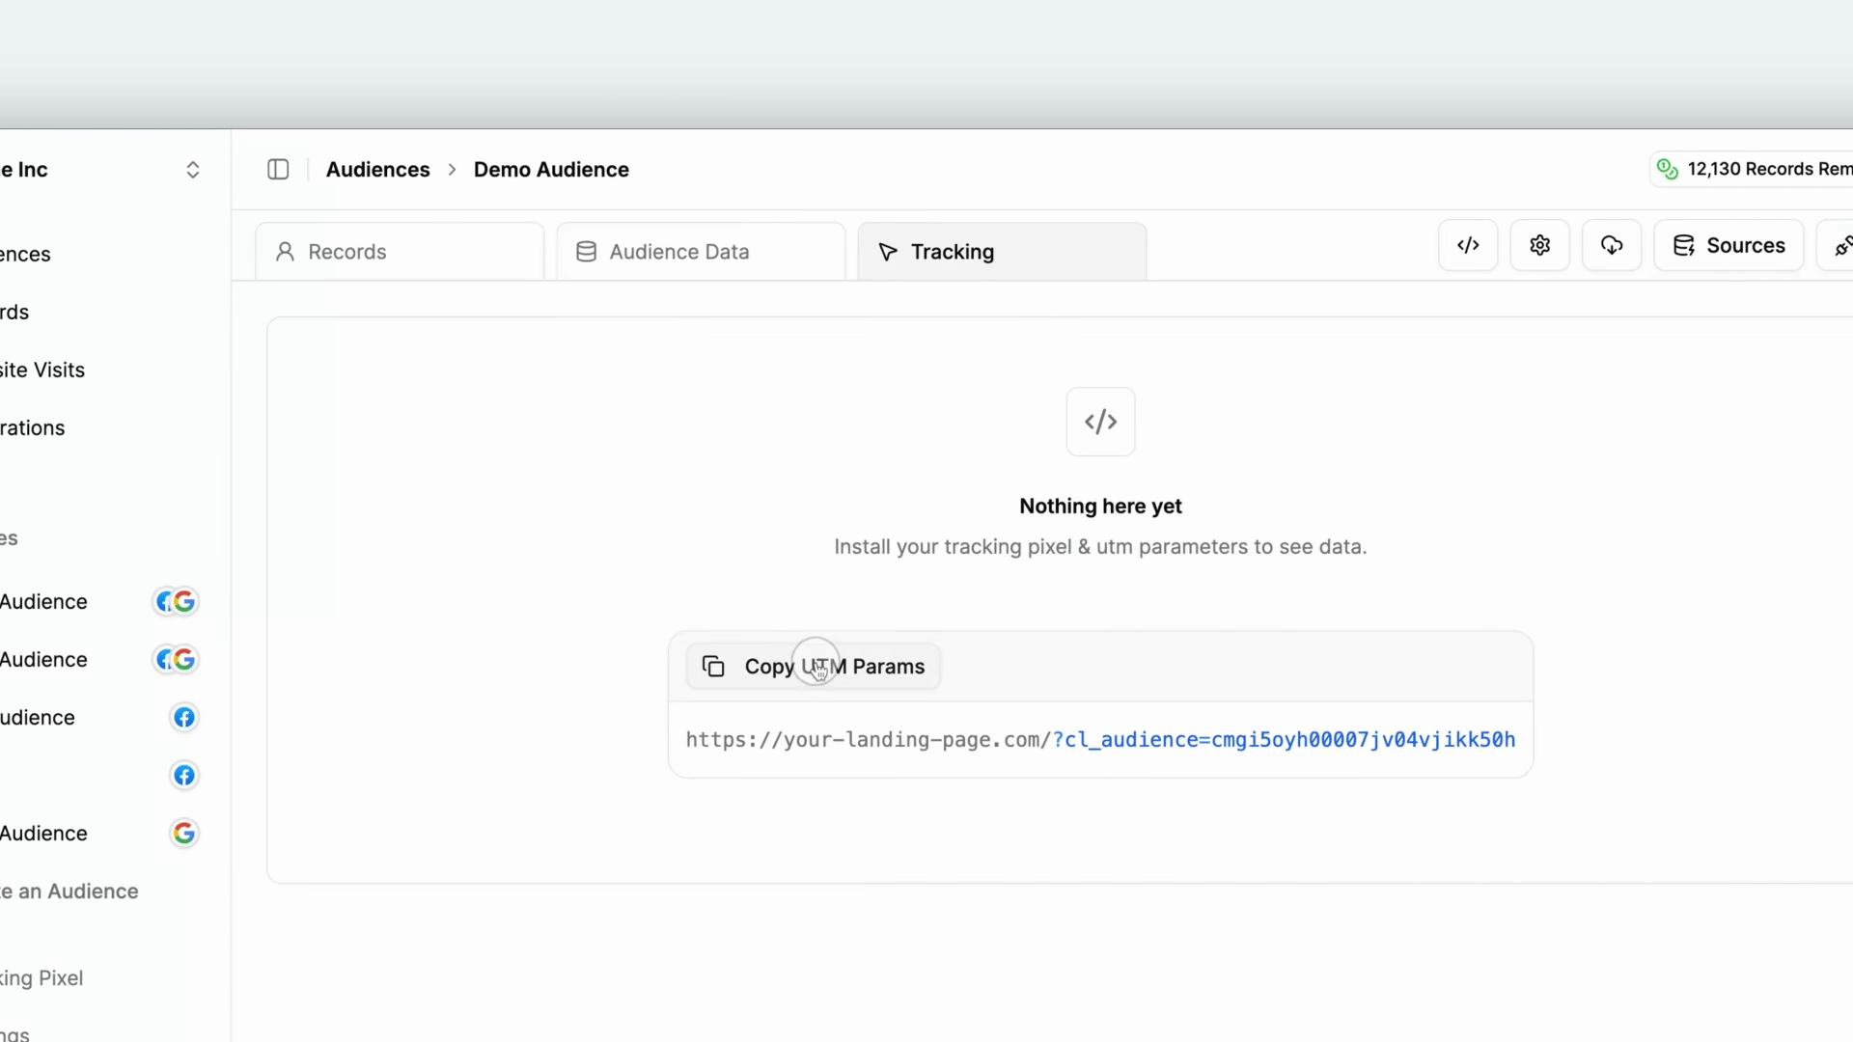Click the Facebook icon on unnamed sidebar row
Image resolution: width=1853 pixels, height=1042 pixels.
click(x=183, y=776)
